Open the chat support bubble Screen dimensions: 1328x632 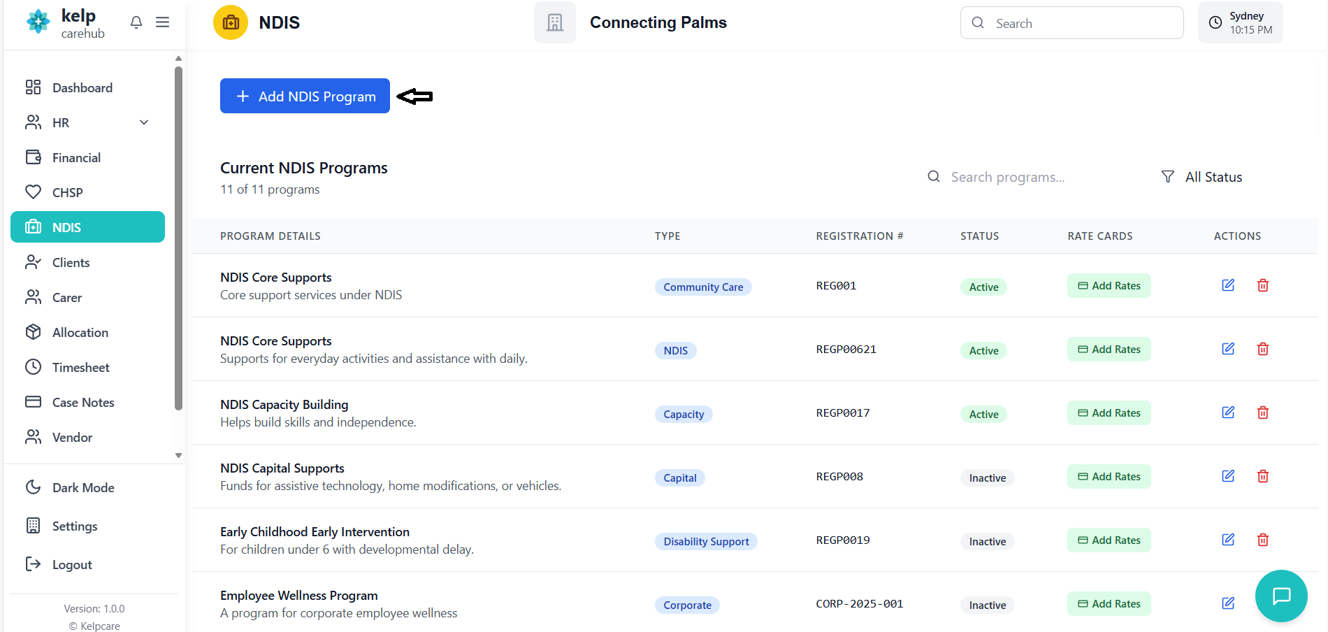pyautogui.click(x=1280, y=596)
